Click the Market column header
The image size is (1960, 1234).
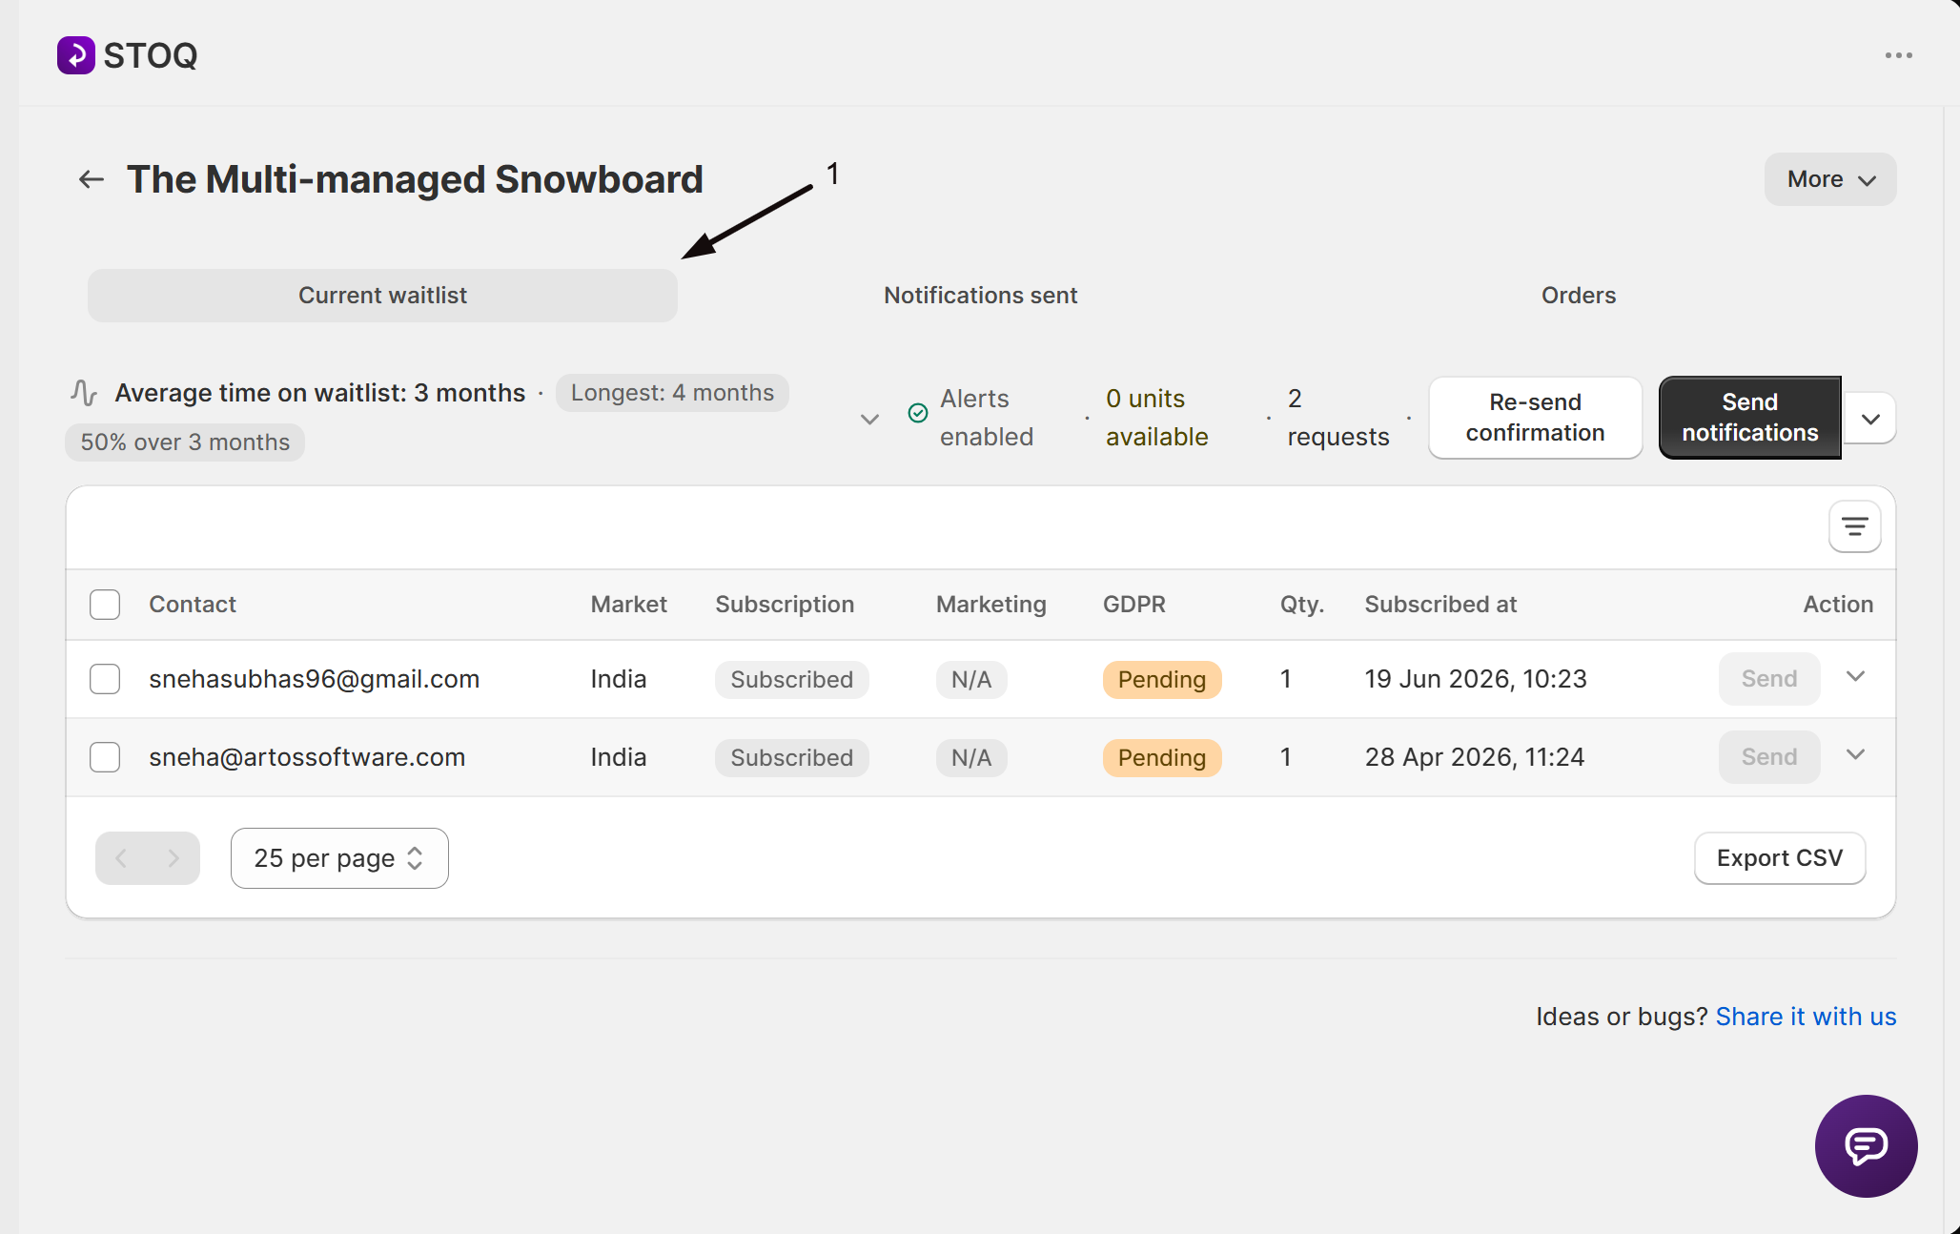629,605
